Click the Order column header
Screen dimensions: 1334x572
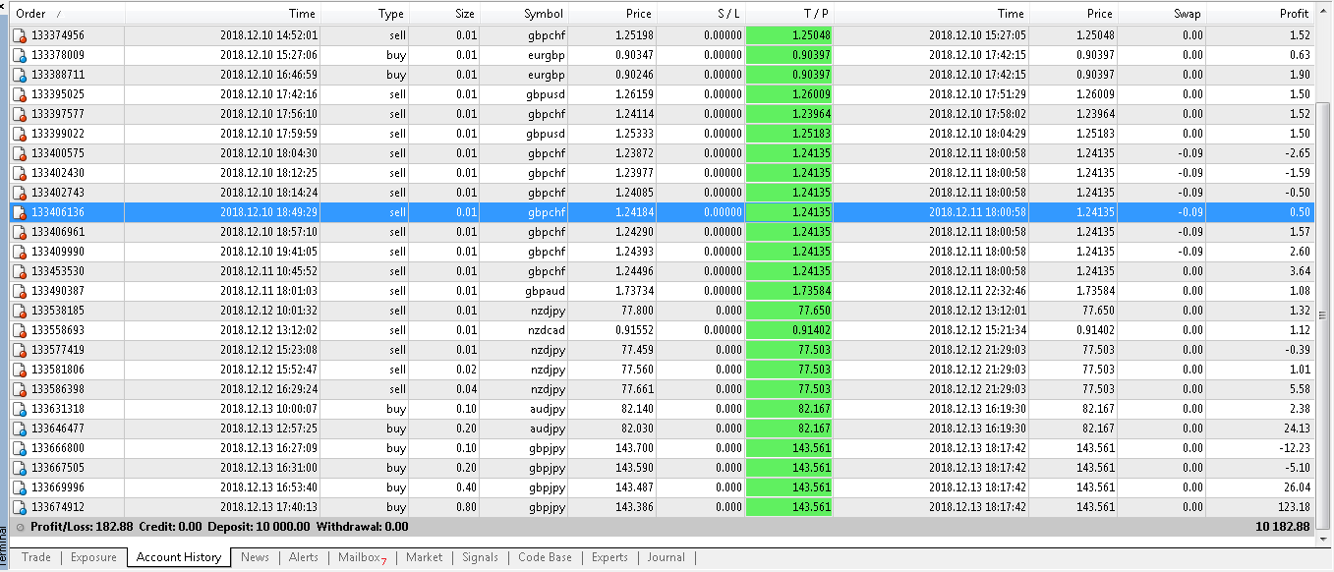[31, 14]
